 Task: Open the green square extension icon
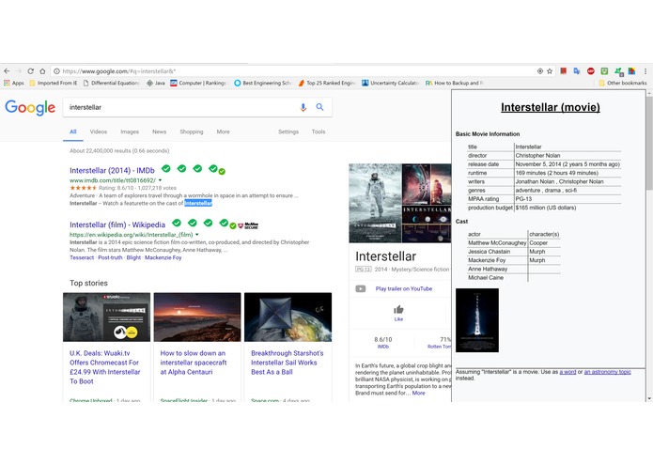[604, 71]
